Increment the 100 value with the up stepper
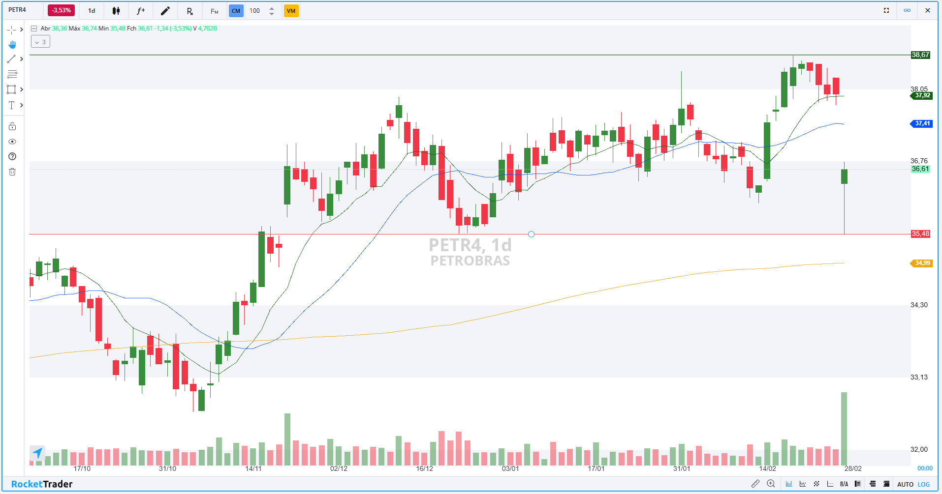 click(x=271, y=8)
